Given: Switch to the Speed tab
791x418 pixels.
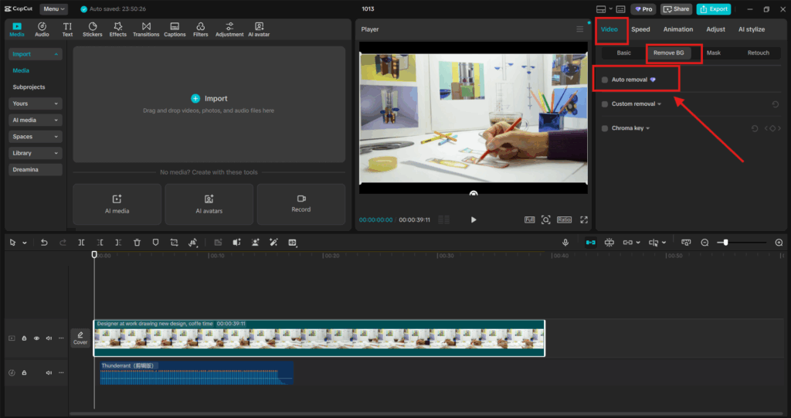Looking at the screenshot, I should [x=640, y=29].
